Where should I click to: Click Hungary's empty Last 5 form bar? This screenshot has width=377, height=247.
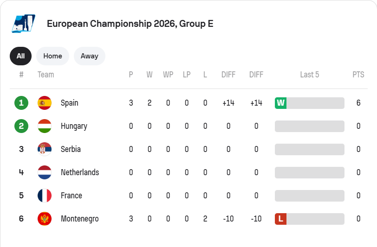309,126
